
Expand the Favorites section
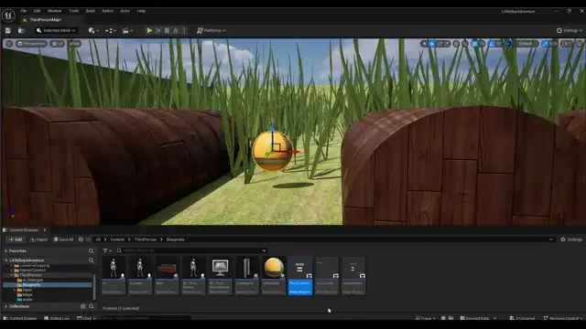tap(6, 251)
